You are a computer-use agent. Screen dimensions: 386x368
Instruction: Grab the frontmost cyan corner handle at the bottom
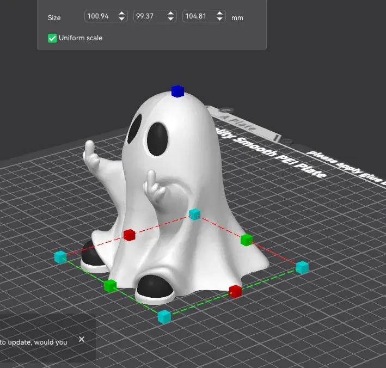click(164, 316)
